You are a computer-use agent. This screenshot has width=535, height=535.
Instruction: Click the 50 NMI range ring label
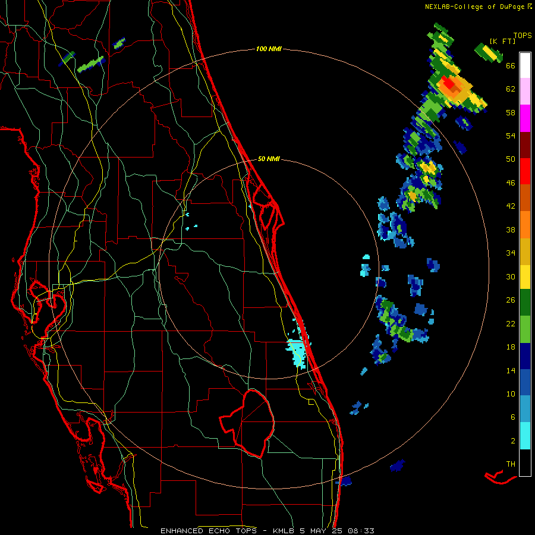pos(269,159)
